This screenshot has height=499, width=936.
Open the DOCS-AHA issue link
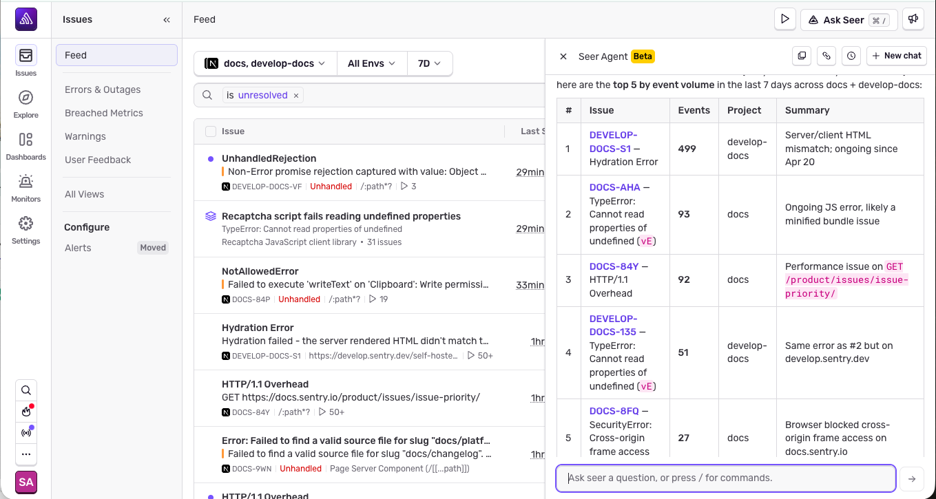coord(615,187)
